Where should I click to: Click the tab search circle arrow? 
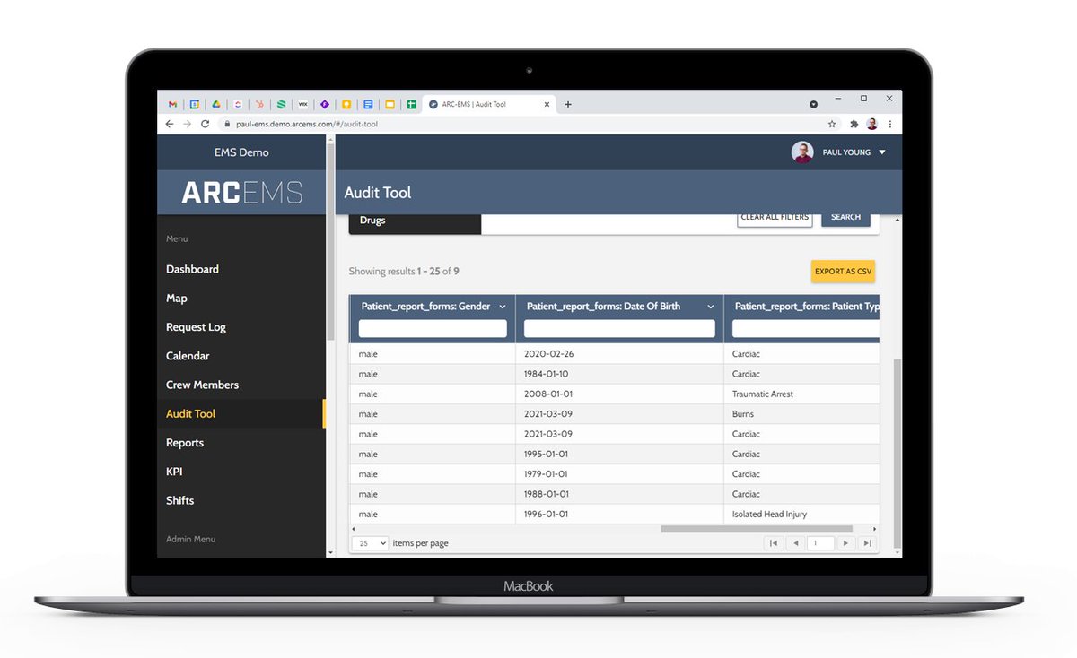click(814, 104)
